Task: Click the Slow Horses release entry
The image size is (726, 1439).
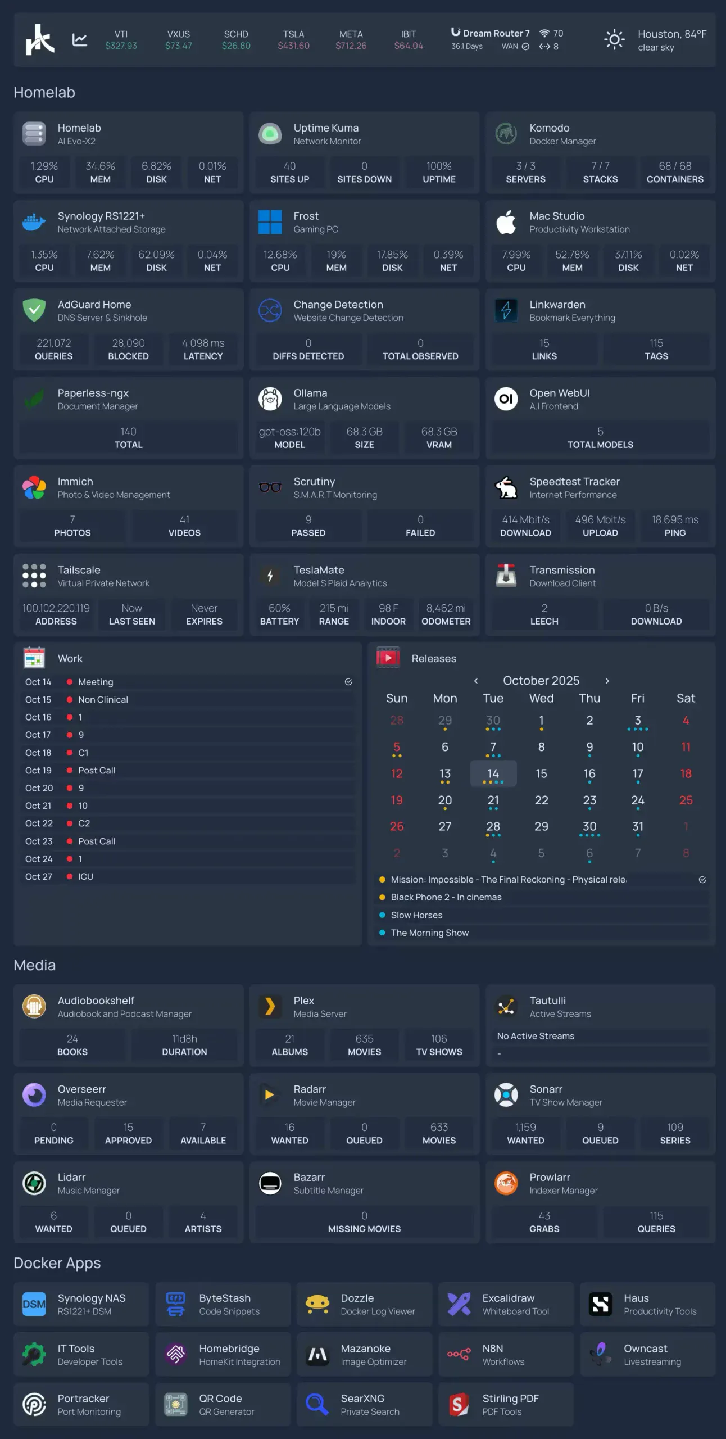Action: (416, 915)
